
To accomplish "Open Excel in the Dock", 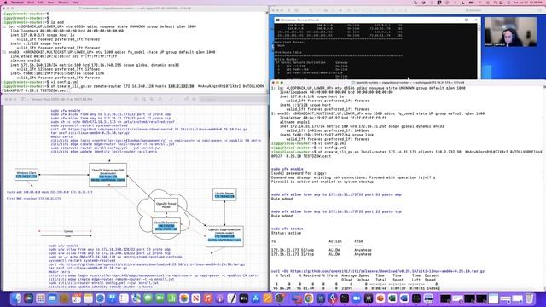I will coord(392,298).
